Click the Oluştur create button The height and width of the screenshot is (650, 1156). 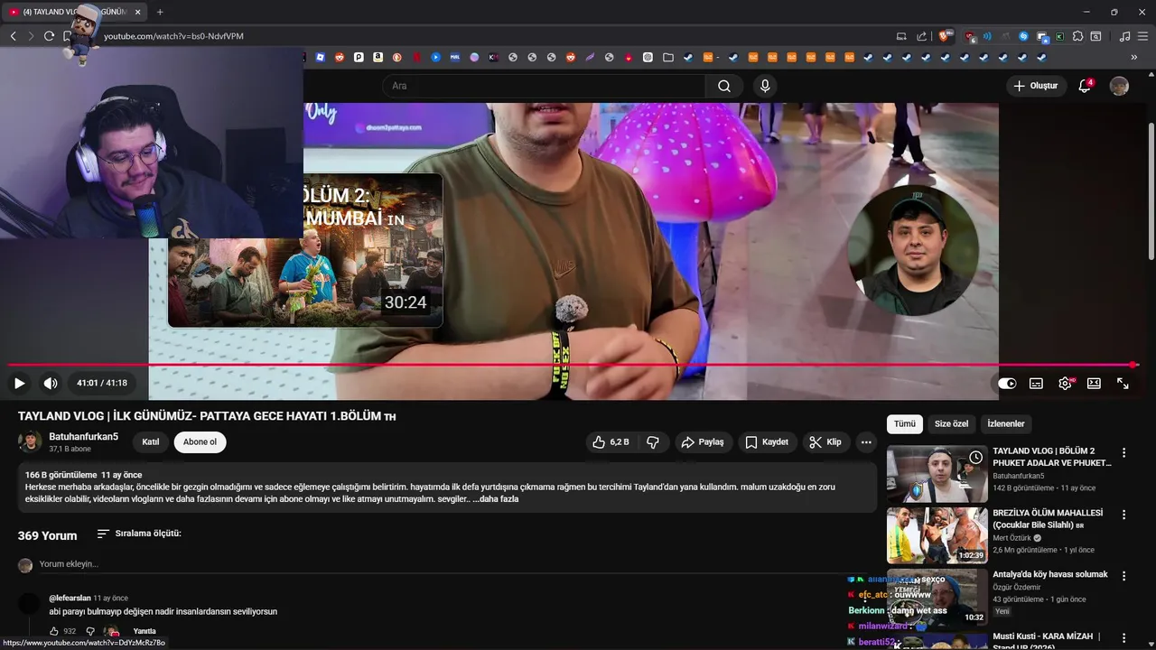(x=1035, y=86)
